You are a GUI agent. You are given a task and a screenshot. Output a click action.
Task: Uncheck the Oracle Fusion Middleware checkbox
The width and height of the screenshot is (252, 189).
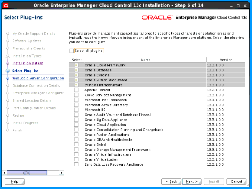pos(76,80)
